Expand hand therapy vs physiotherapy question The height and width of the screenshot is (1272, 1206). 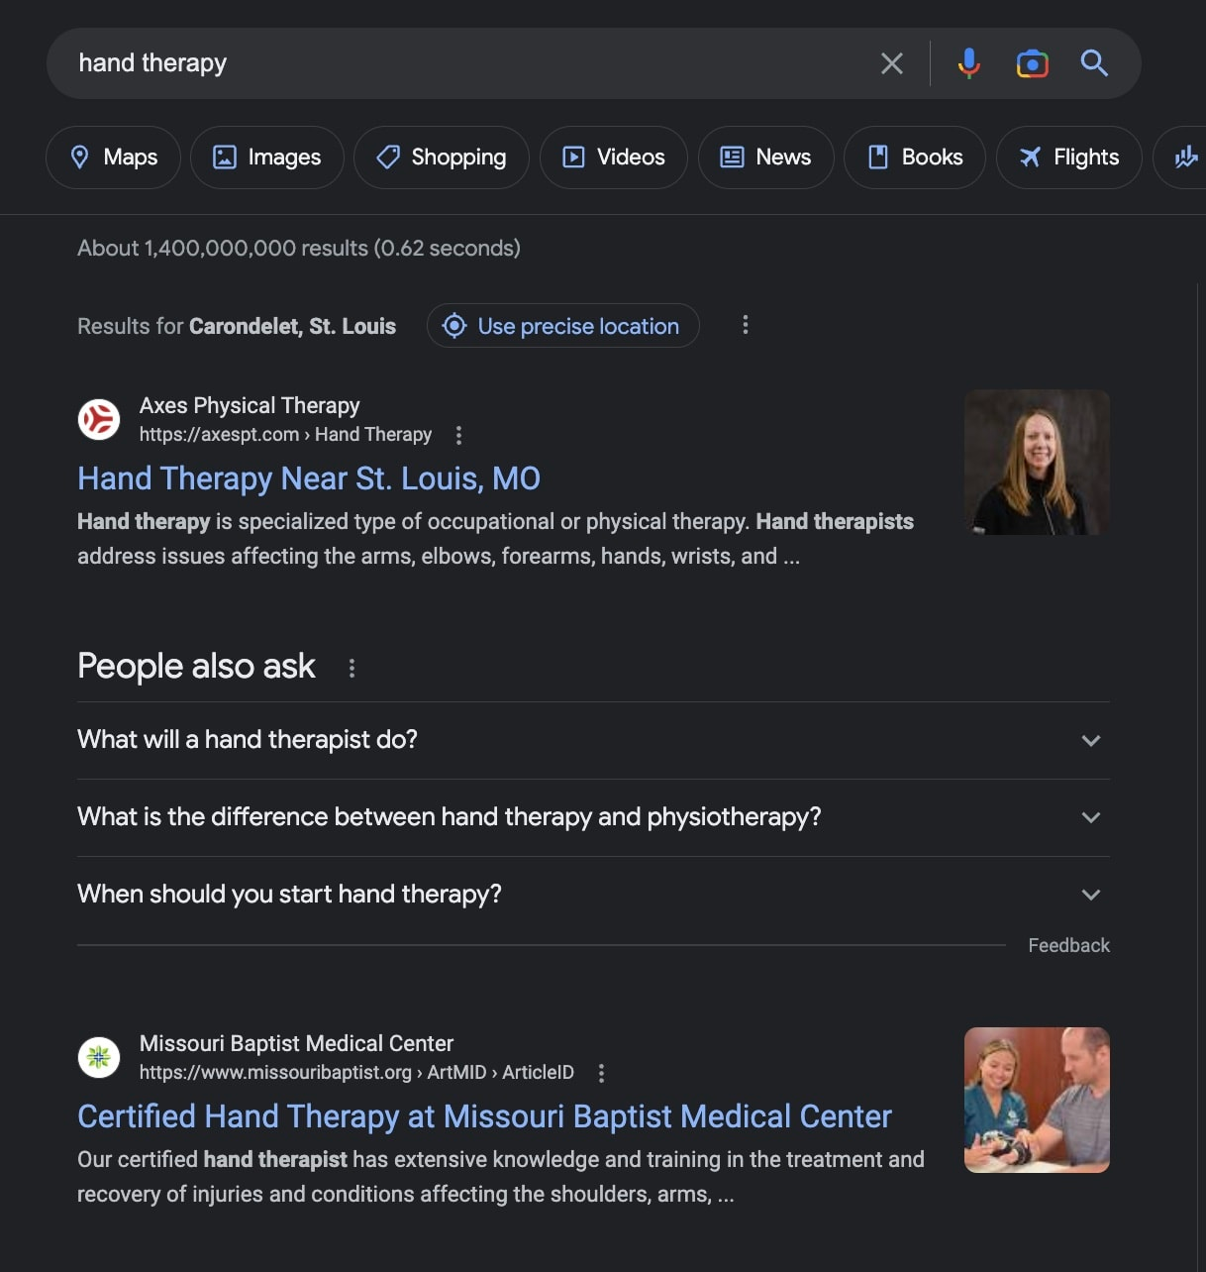point(593,817)
